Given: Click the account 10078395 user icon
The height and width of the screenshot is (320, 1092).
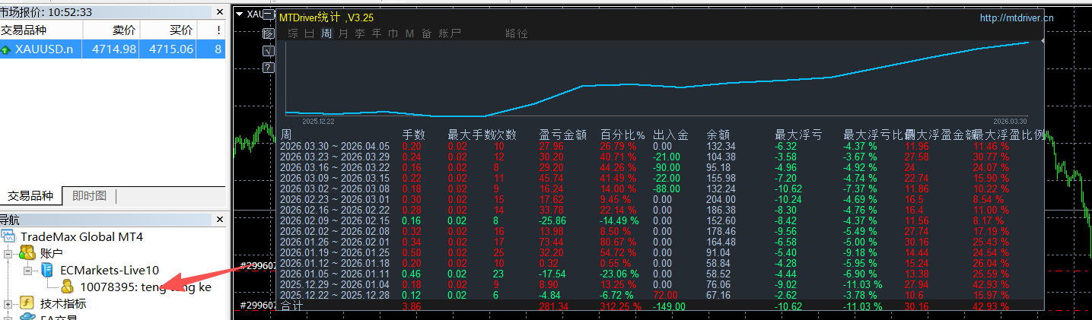Looking at the screenshot, I should click(68, 287).
